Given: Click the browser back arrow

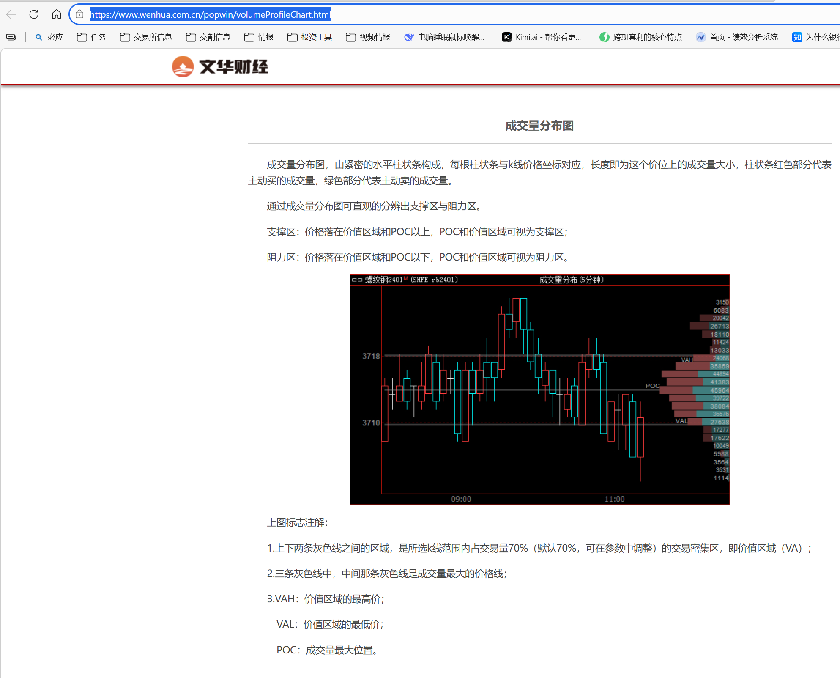Looking at the screenshot, I should [x=11, y=15].
